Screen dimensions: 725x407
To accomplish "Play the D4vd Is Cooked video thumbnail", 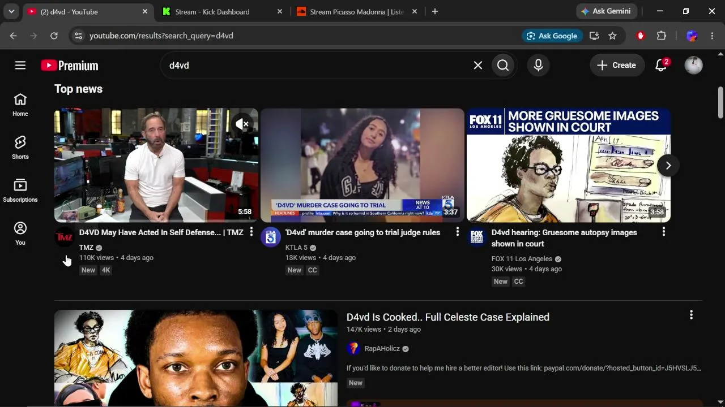I will click(x=196, y=358).
